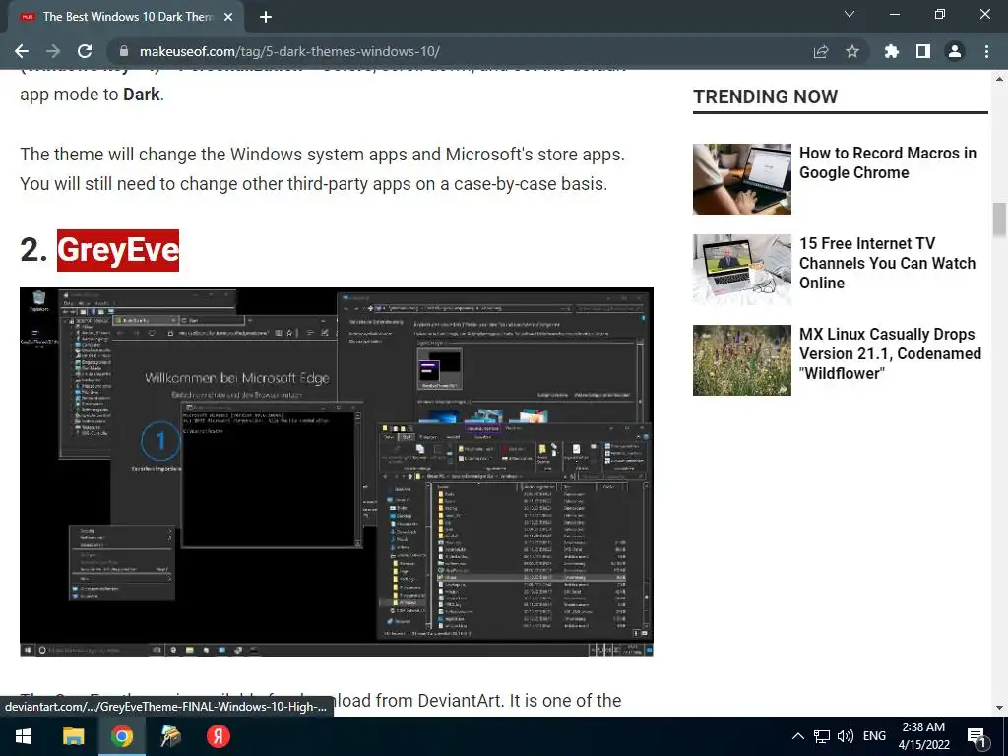The image size is (1008, 756).
Task: Open MX Linux Wildflower thumbnail
Action: pos(742,360)
